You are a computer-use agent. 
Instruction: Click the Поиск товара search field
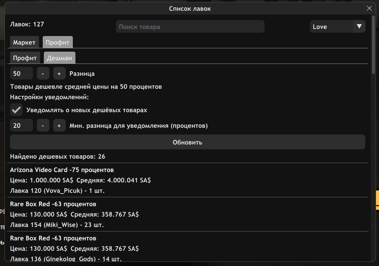coord(190,26)
